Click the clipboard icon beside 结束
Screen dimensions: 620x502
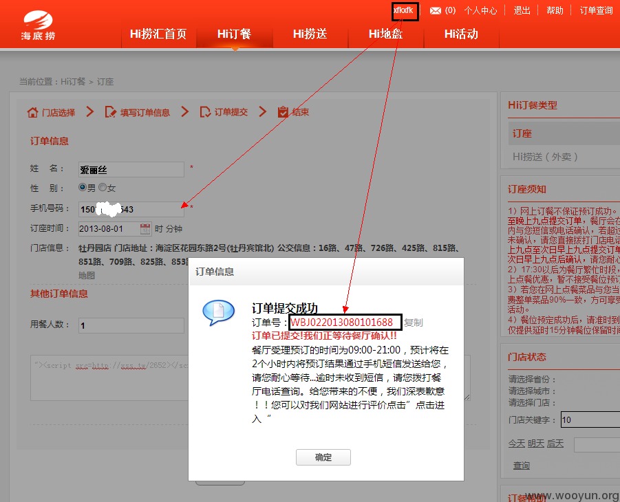283,112
